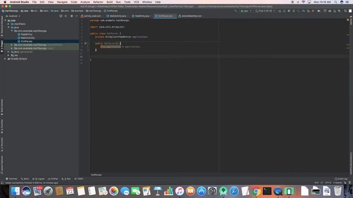
Task: Expand Gradle Scripts node
Action: (x=6, y=59)
